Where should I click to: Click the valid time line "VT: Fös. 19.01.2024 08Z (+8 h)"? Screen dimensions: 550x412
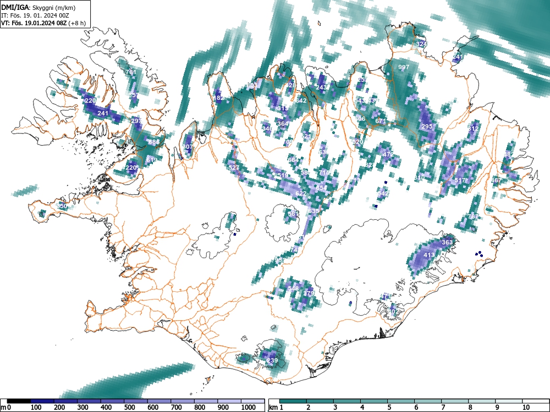pos(43,23)
